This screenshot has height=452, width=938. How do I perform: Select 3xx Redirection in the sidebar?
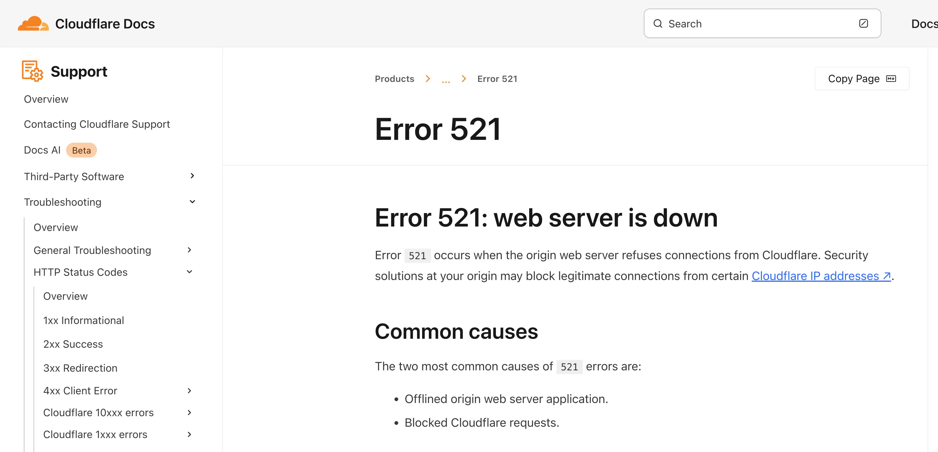(80, 368)
